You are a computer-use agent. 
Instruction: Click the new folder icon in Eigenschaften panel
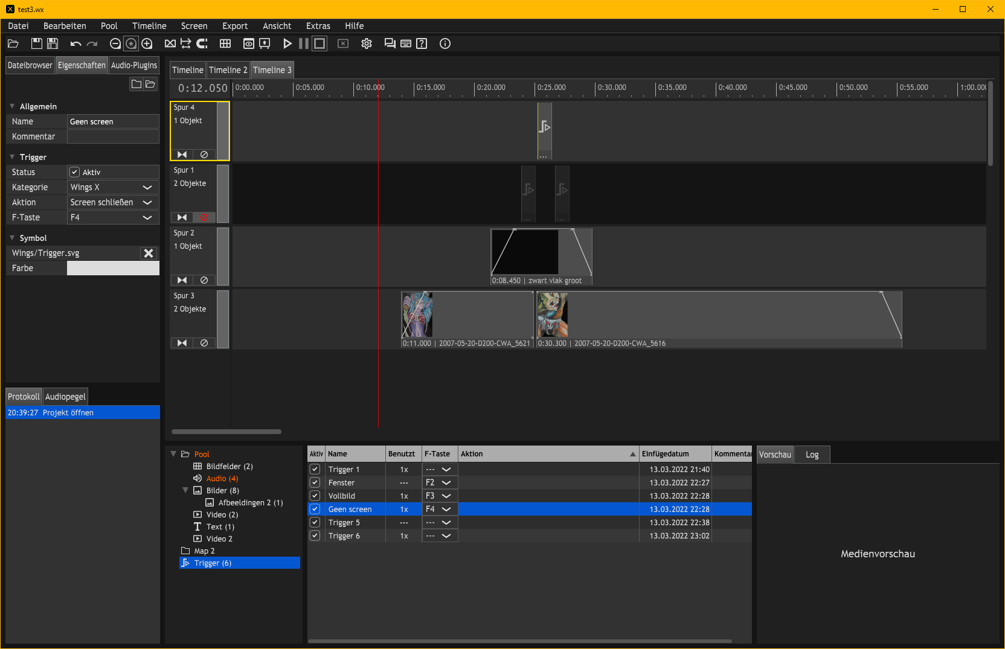(x=136, y=84)
